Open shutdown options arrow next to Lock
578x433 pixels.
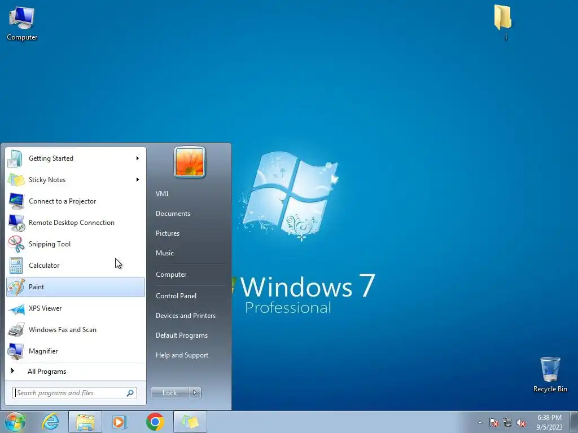pyautogui.click(x=195, y=393)
